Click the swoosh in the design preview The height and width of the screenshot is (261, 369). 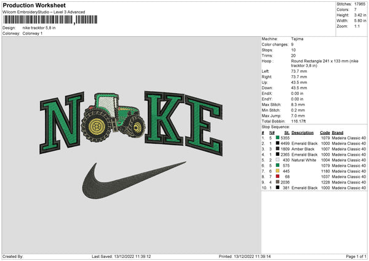[134, 180]
